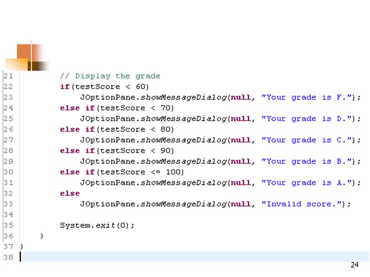This screenshot has height=277, width=370.
Task: Click the string "Your grade is C."
Action: tap(306, 140)
